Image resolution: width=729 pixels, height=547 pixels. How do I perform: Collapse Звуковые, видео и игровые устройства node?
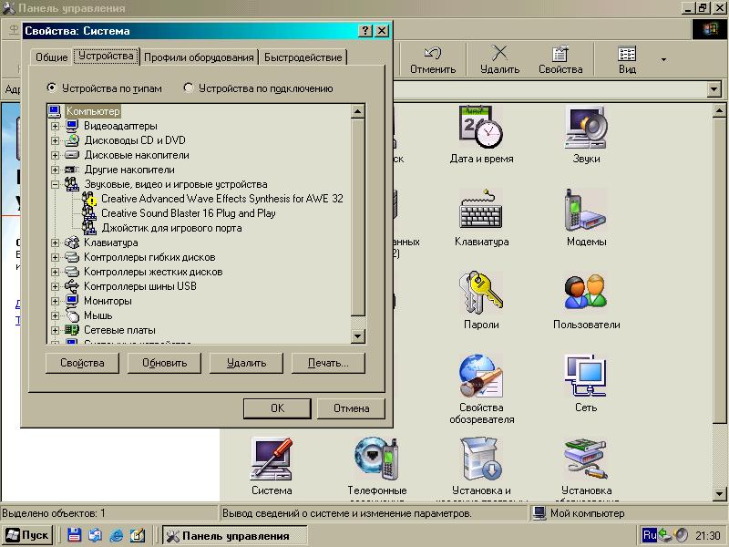point(55,184)
